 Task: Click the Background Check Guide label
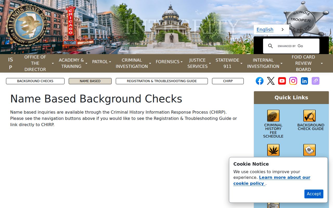[x=311, y=127]
